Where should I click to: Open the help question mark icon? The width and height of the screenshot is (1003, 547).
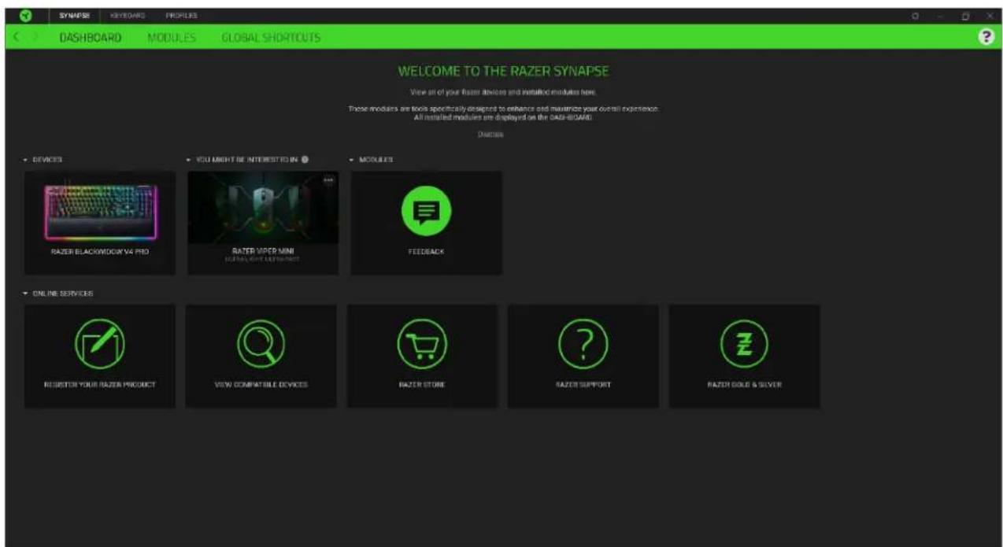point(985,37)
